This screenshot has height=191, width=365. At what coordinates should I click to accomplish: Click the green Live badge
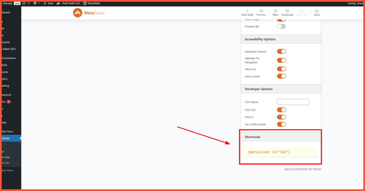pyautogui.click(x=17, y=3)
